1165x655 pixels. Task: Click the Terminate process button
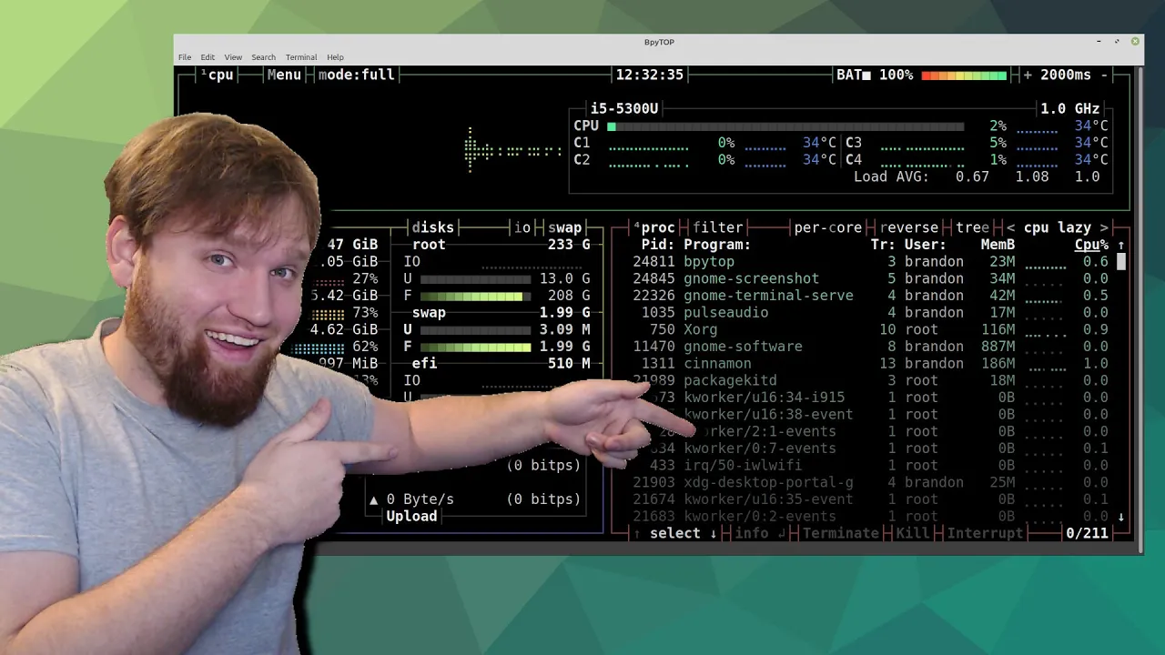click(x=840, y=533)
